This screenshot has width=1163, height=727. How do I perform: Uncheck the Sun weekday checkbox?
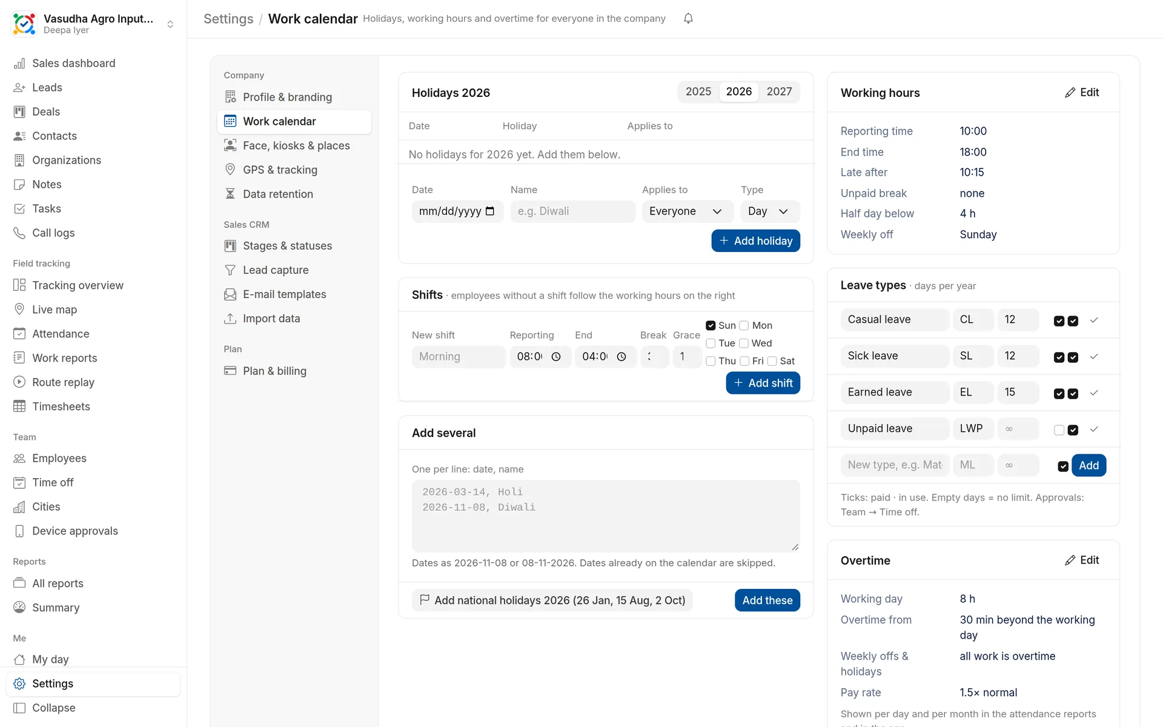[711, 325]
